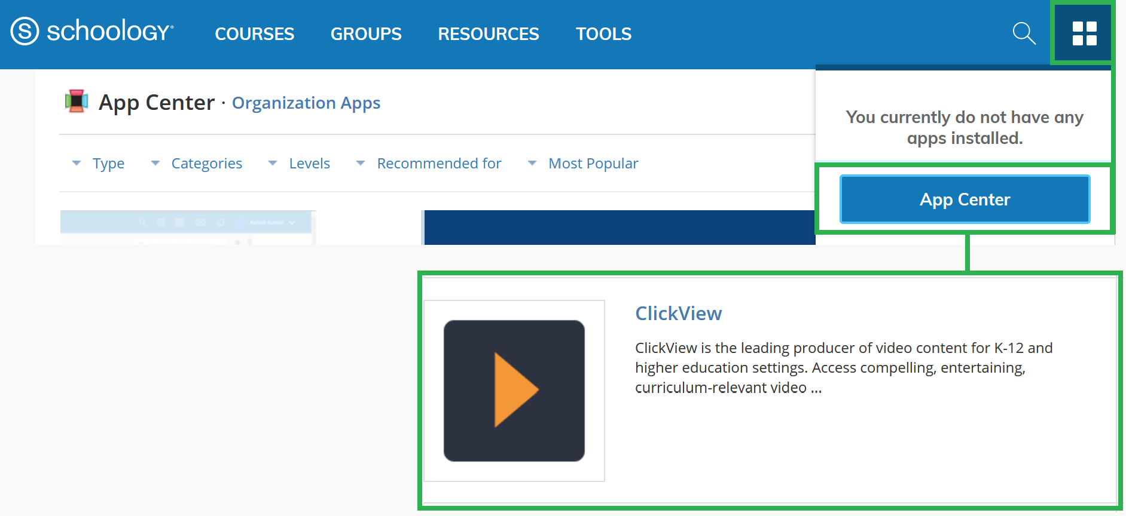The image size is (1126, 516).
Task: Open the COURSES menu
Action: pos(255,34)
